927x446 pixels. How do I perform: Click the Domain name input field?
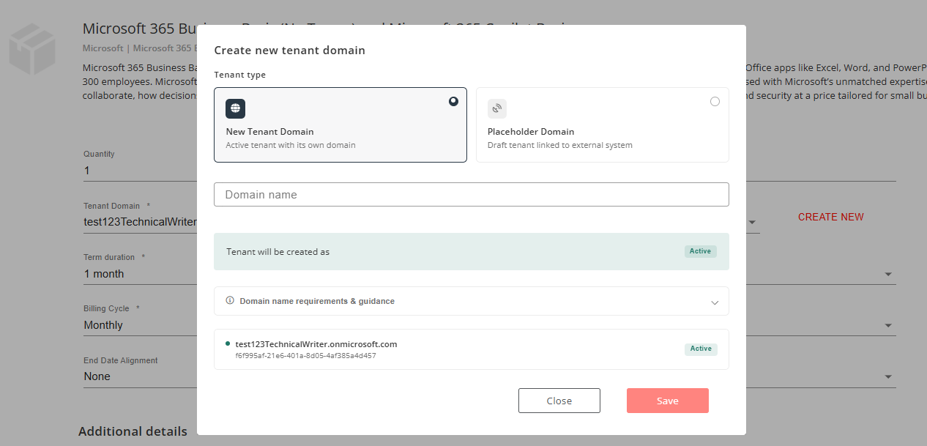(x=471, y=195)
